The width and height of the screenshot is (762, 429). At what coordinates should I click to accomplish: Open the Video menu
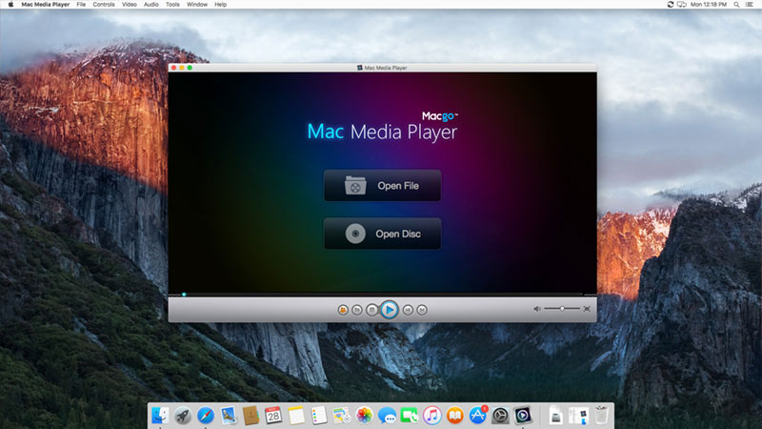click(x=130, y=5)
